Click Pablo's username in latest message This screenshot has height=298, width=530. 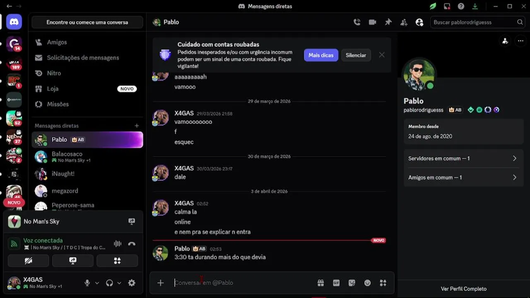(182, 249)
